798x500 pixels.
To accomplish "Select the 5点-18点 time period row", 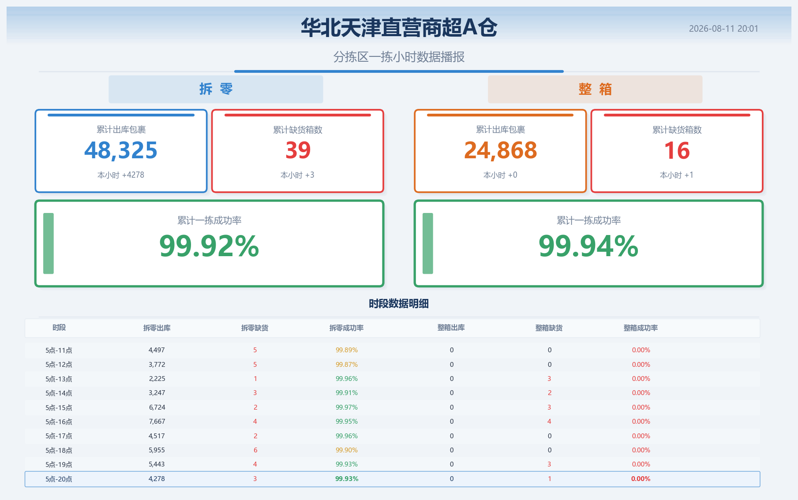I will [392, 450].
